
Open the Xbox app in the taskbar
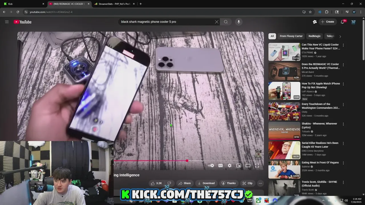coord(258,200)
